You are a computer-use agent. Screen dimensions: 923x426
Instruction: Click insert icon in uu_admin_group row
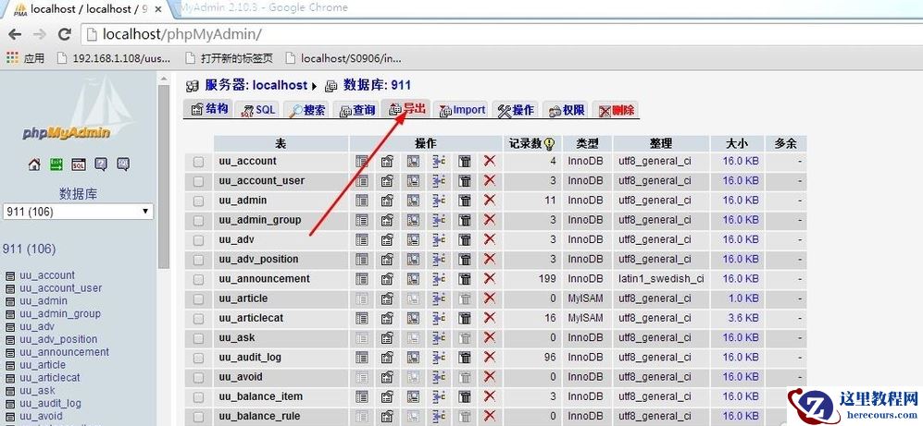pyautogui.click(x=439, y=220)
